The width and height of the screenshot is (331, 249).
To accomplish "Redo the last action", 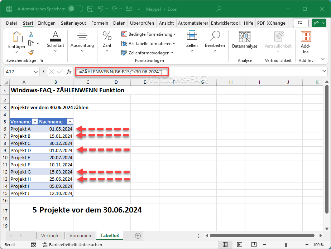I will (x=115, y=9).
